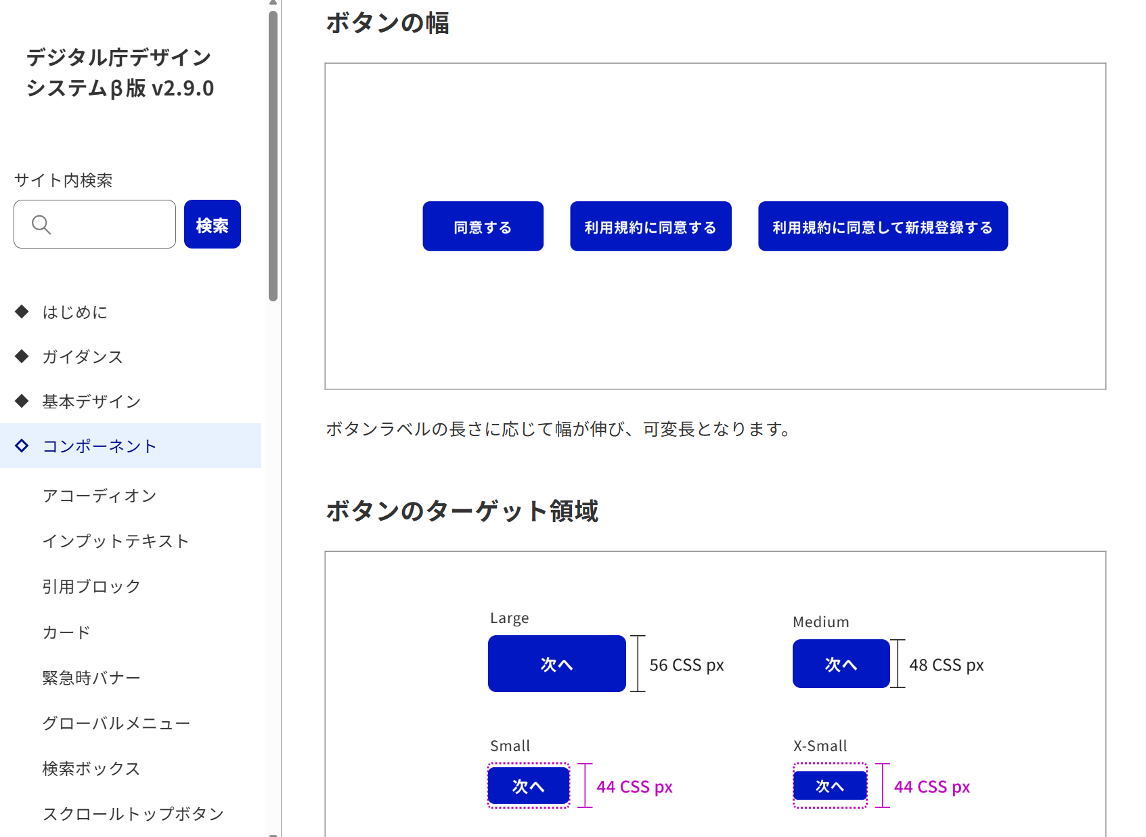This screenshot has height=837, width=1146.
Task: Click the diamond icon next to ガイダンス
Action: [21, 356]
